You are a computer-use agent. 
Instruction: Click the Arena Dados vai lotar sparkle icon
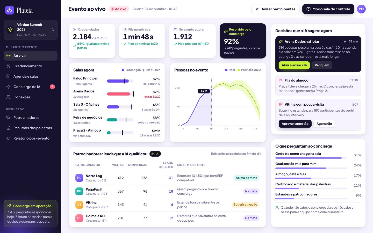281,41
